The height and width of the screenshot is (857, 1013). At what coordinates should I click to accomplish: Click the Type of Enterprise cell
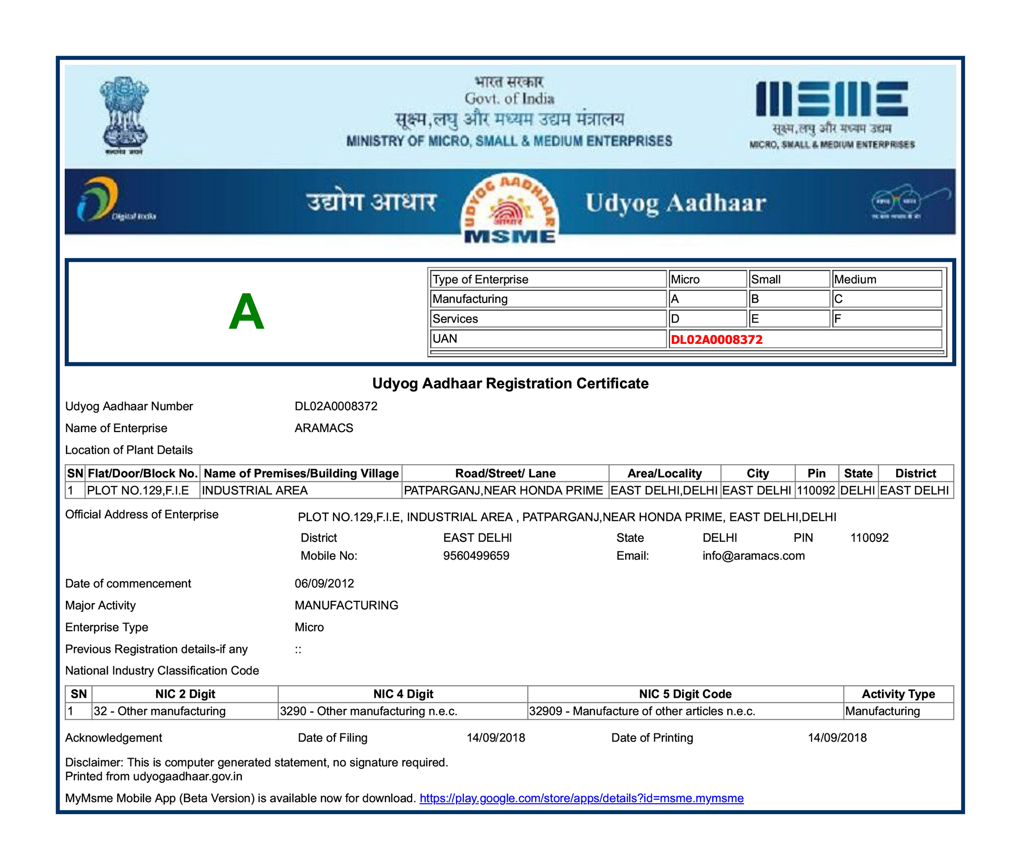click(x=548, y=279)
